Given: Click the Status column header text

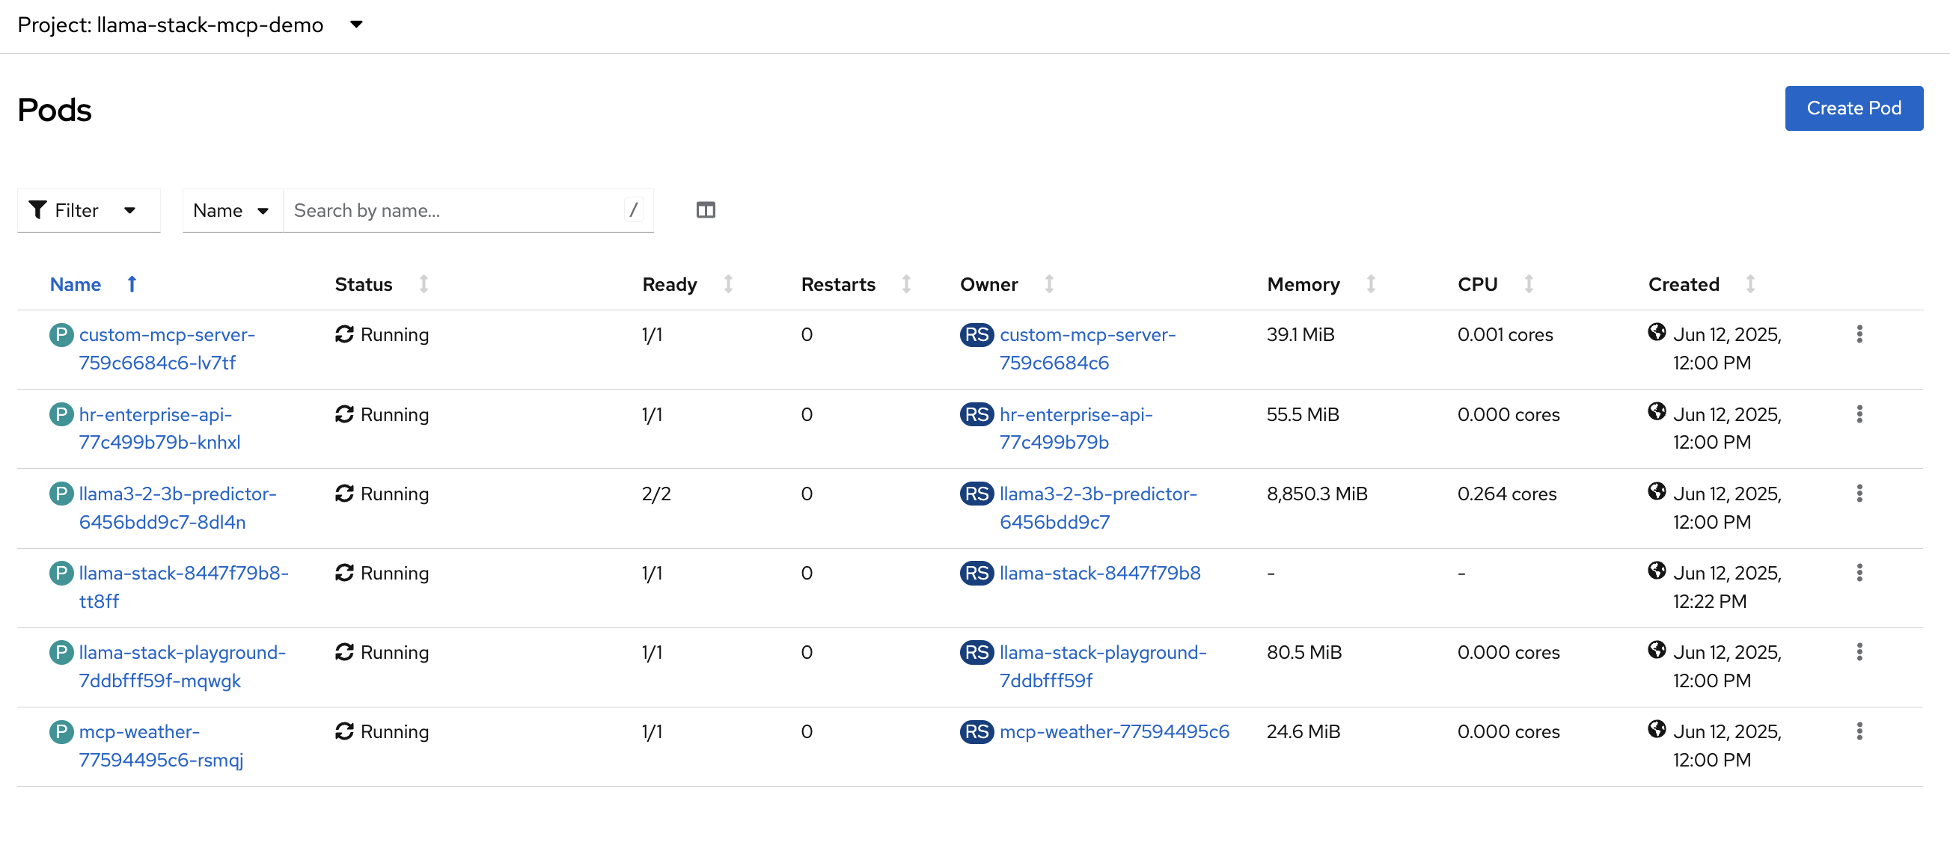Looking at the screenshot, I should [364, 284].
